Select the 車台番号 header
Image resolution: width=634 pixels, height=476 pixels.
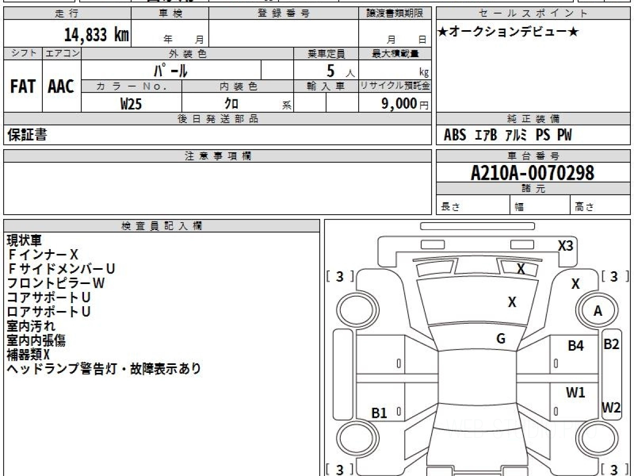coord(533,156)
